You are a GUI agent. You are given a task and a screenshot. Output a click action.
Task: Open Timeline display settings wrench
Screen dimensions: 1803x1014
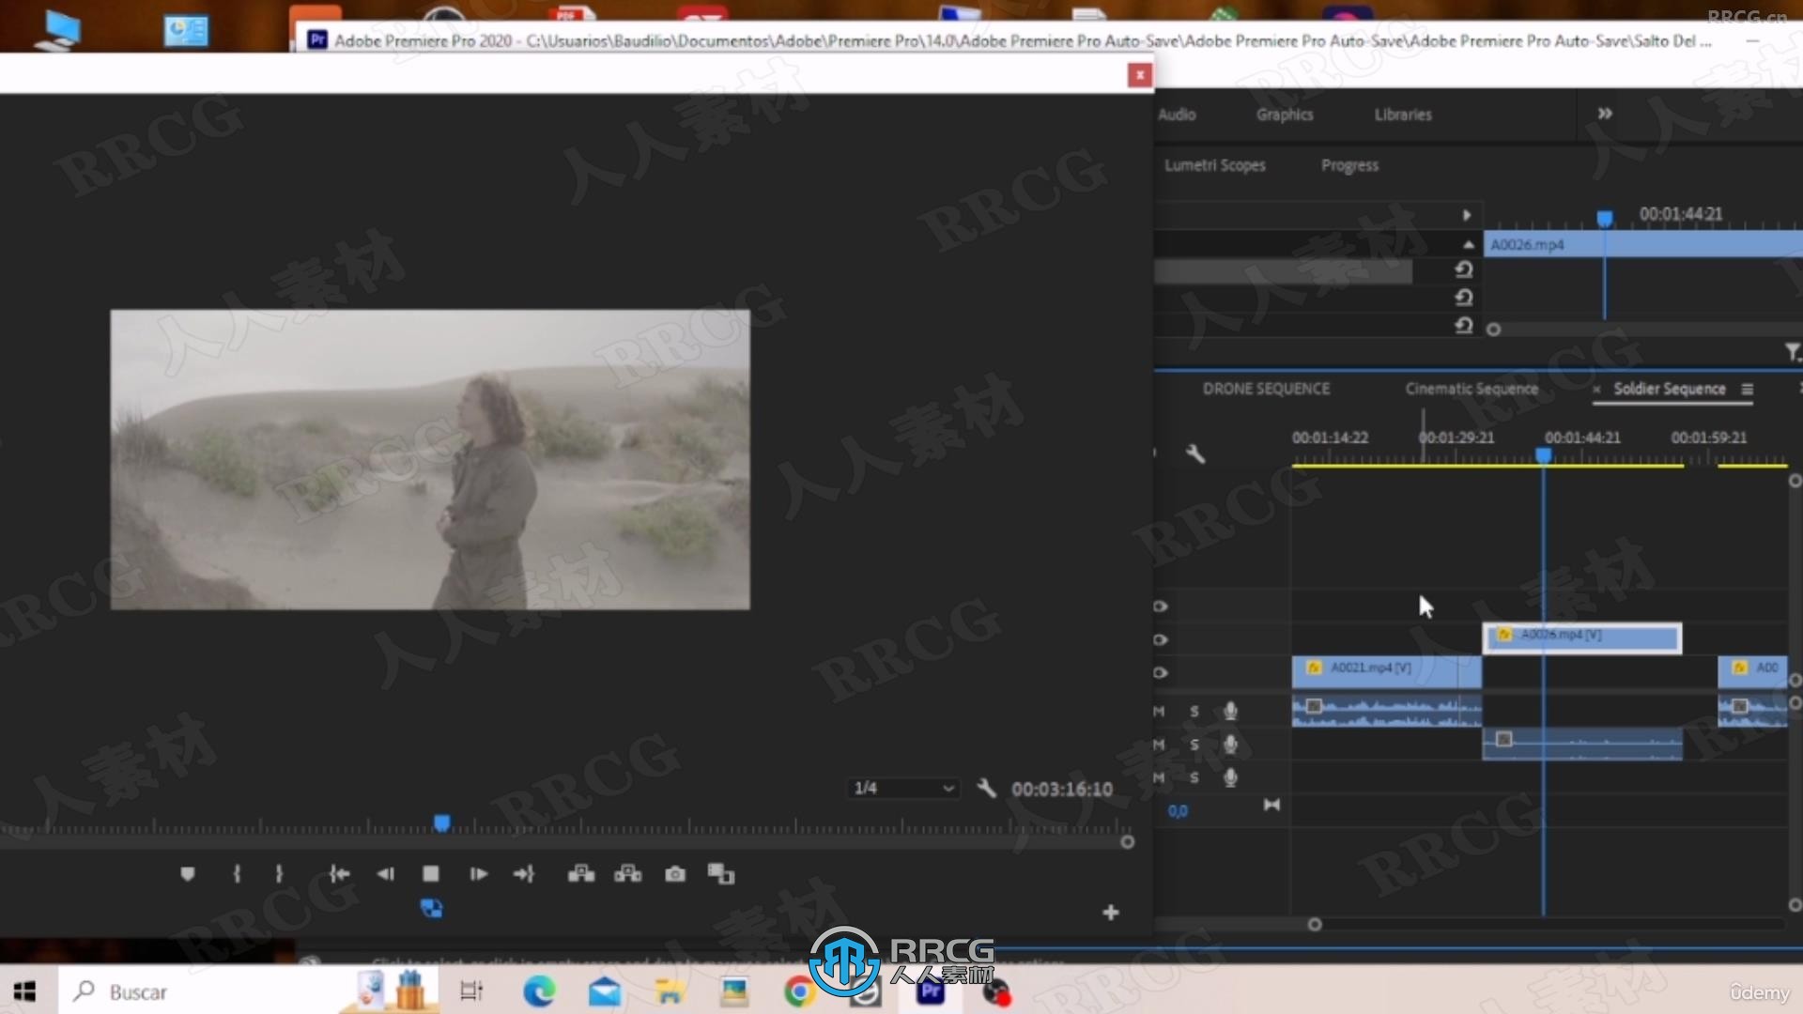pyautogui.click(x=1195, y=454)
